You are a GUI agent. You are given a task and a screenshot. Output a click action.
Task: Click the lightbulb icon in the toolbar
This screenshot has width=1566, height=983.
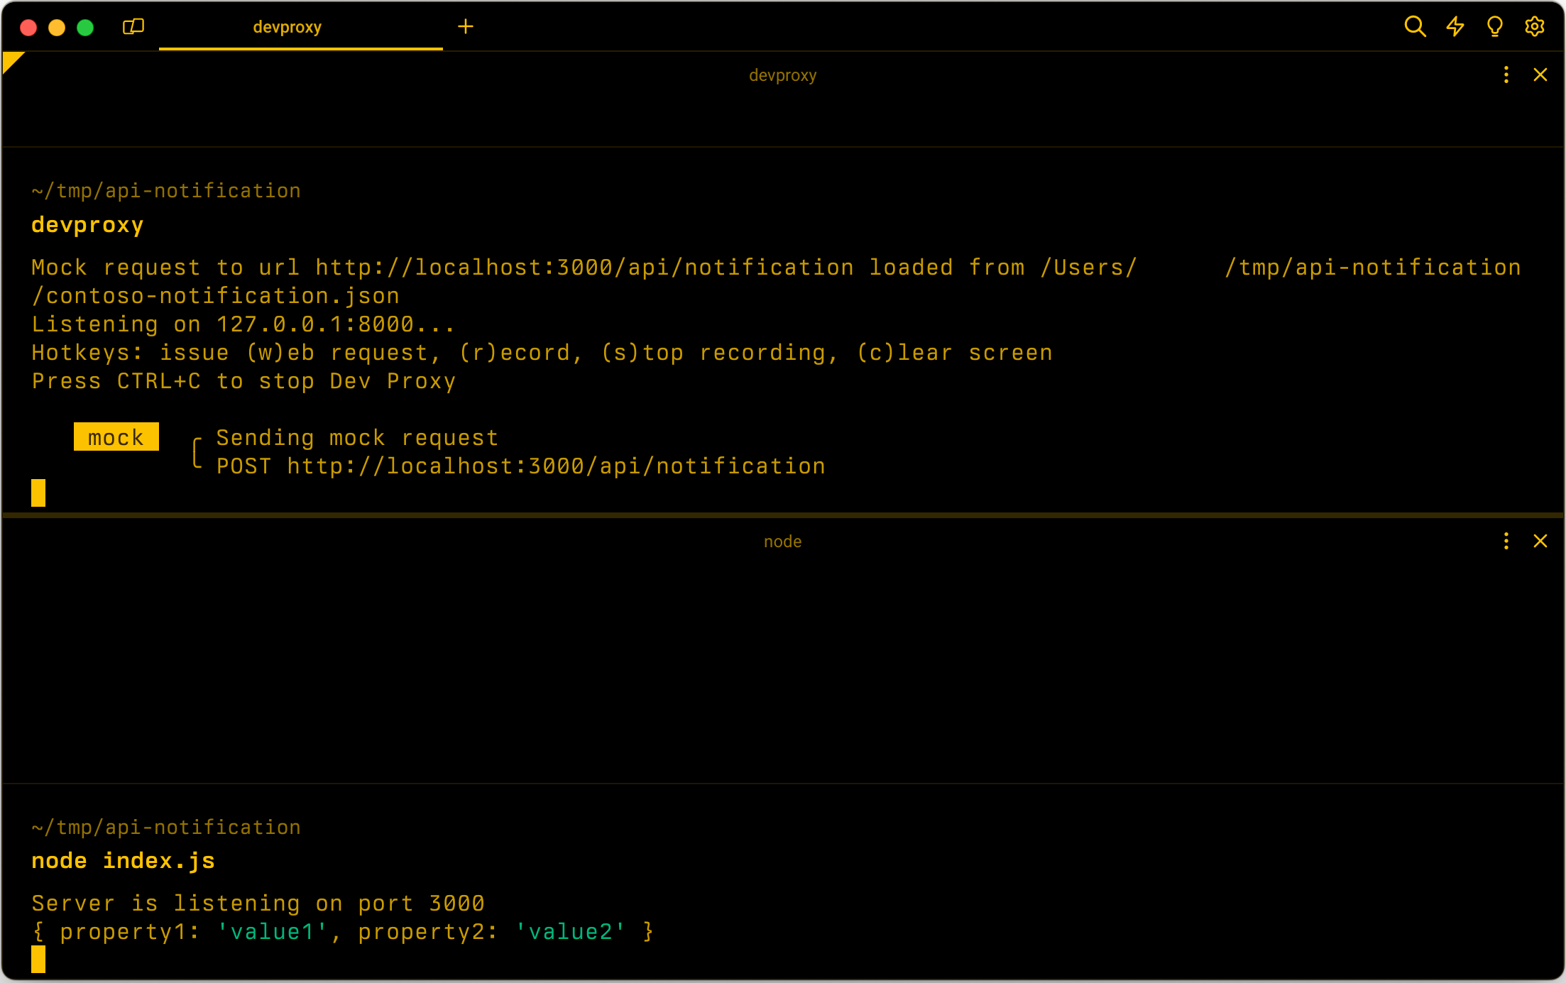pyautogui.click(x=1494, y=26)
